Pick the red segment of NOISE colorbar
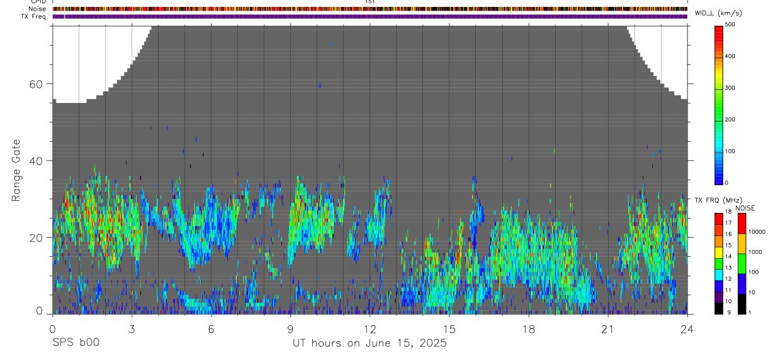Viewport: 773px width, 356px height. pyautogui.click(x=742, y=223)
